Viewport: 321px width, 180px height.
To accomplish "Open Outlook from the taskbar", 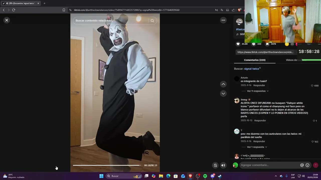I will click(x=183, y=176).
